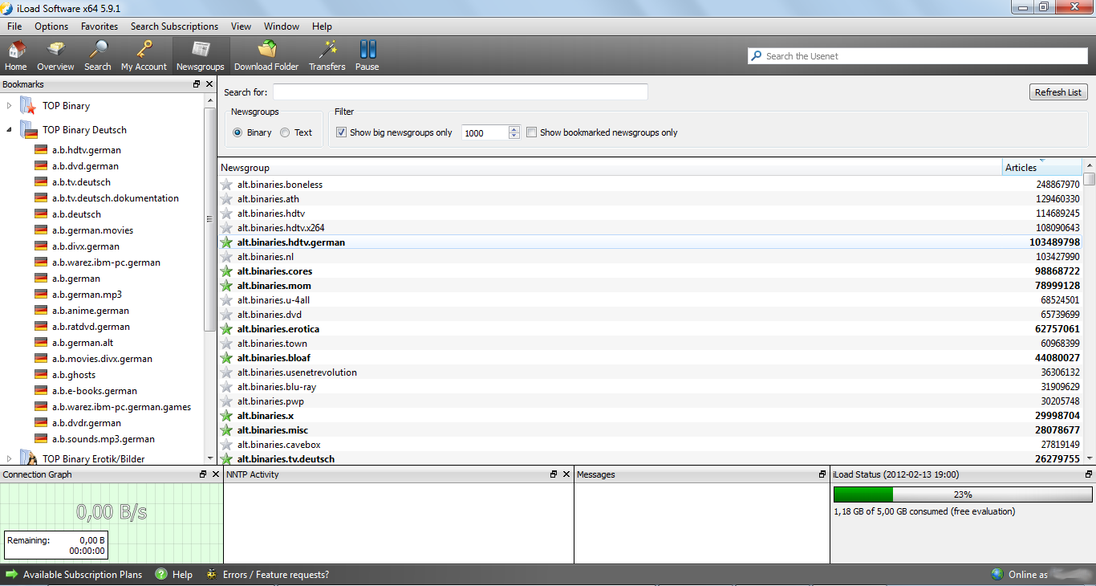Viewport: 1096px width, 586px height.
Task: Bookmark alt.binaries.hdtv via its star
Action: [x=225, y=213]
